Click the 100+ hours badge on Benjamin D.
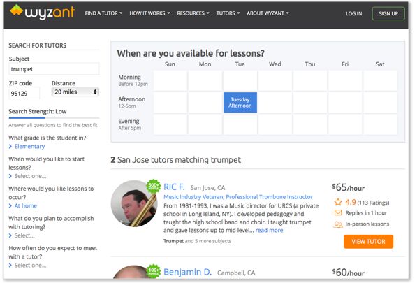 (154, 271)
